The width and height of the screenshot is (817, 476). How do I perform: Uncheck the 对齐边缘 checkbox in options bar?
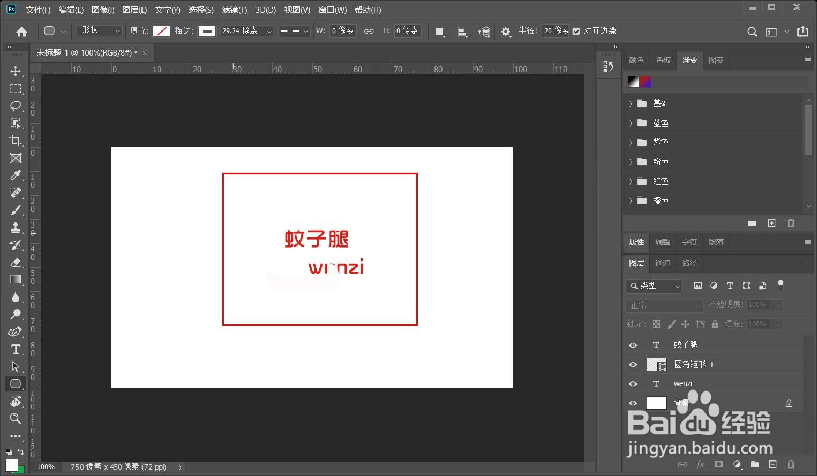click(x=576, y=30)
